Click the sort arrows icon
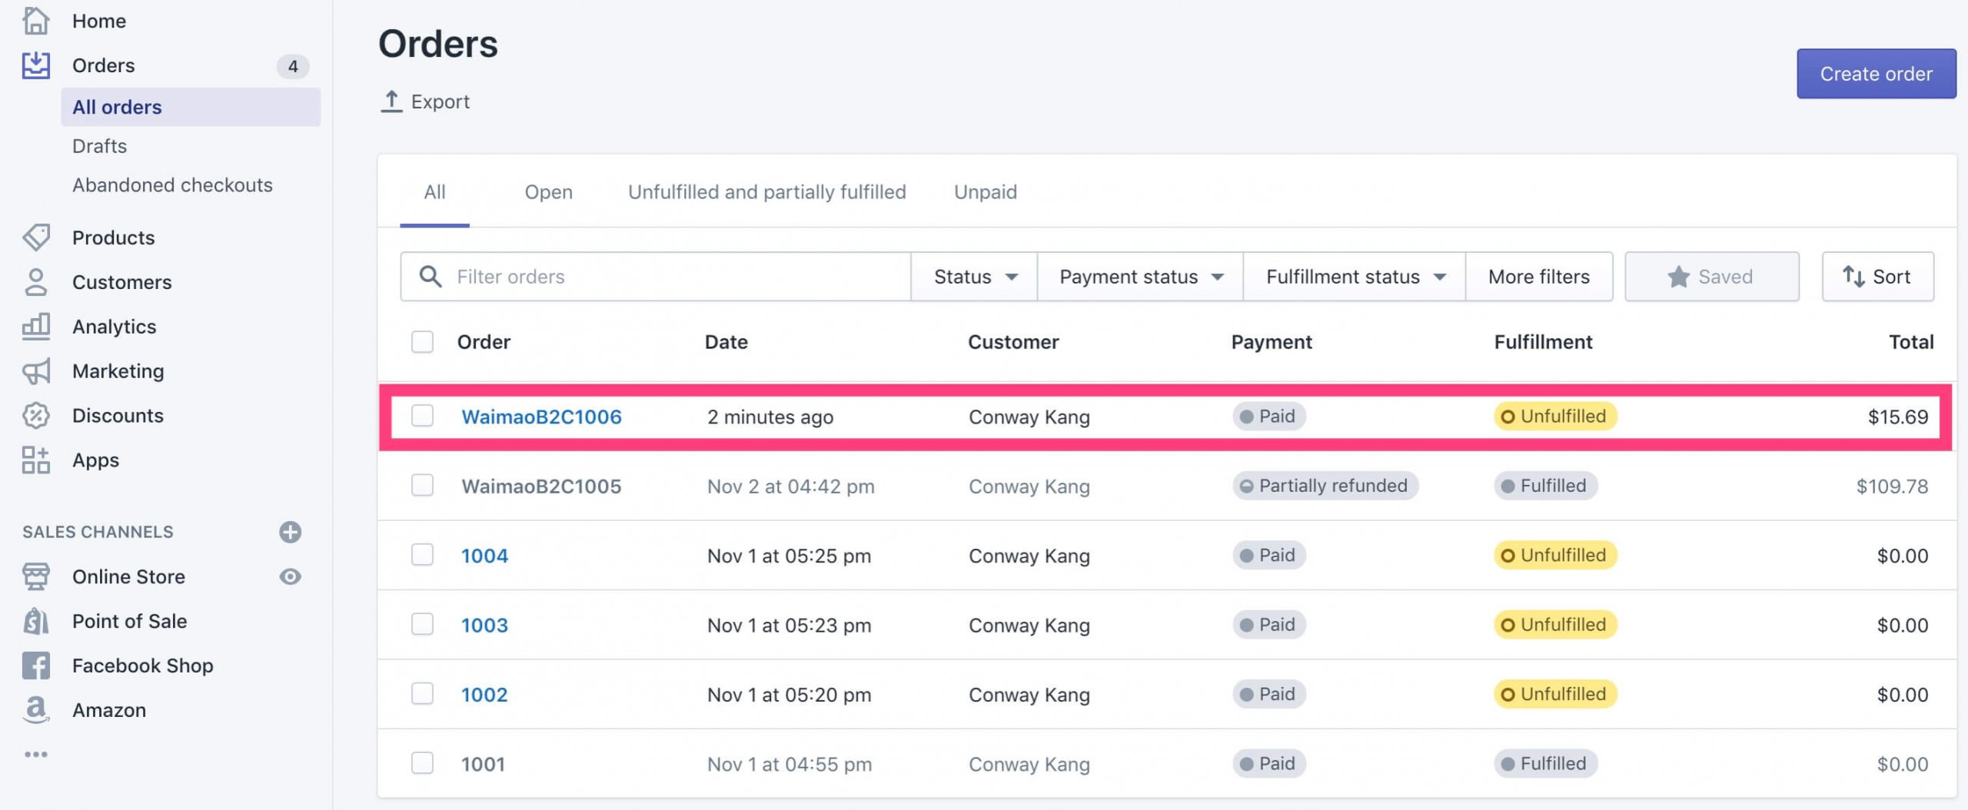Screen dimensions: 1968x810 1853,277
